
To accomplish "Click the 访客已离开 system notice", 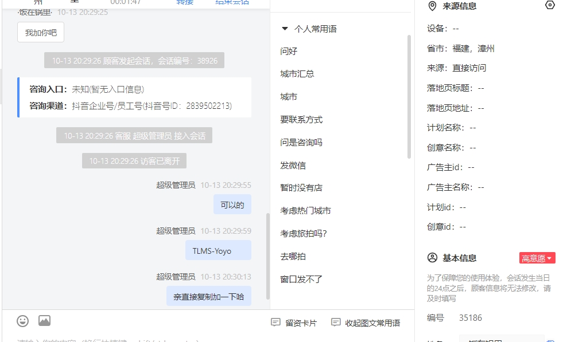I will [x=134, y=161].
